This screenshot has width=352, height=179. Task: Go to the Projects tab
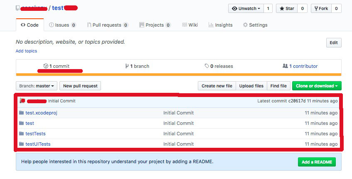coord(155,25)
